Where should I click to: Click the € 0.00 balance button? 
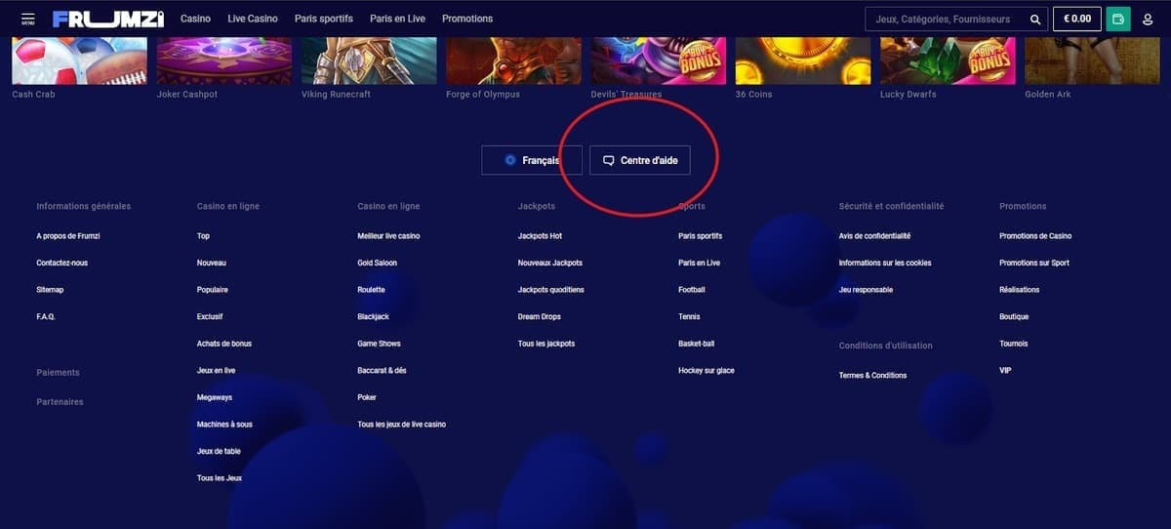[1077, 19]
